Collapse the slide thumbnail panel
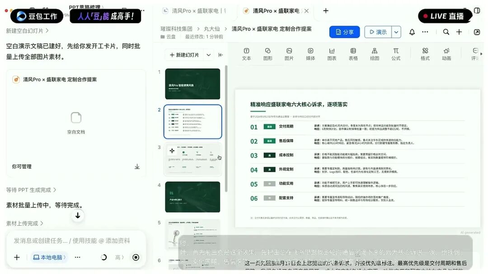Viewport: 488px width, 274px height. [x=221, y=55]
